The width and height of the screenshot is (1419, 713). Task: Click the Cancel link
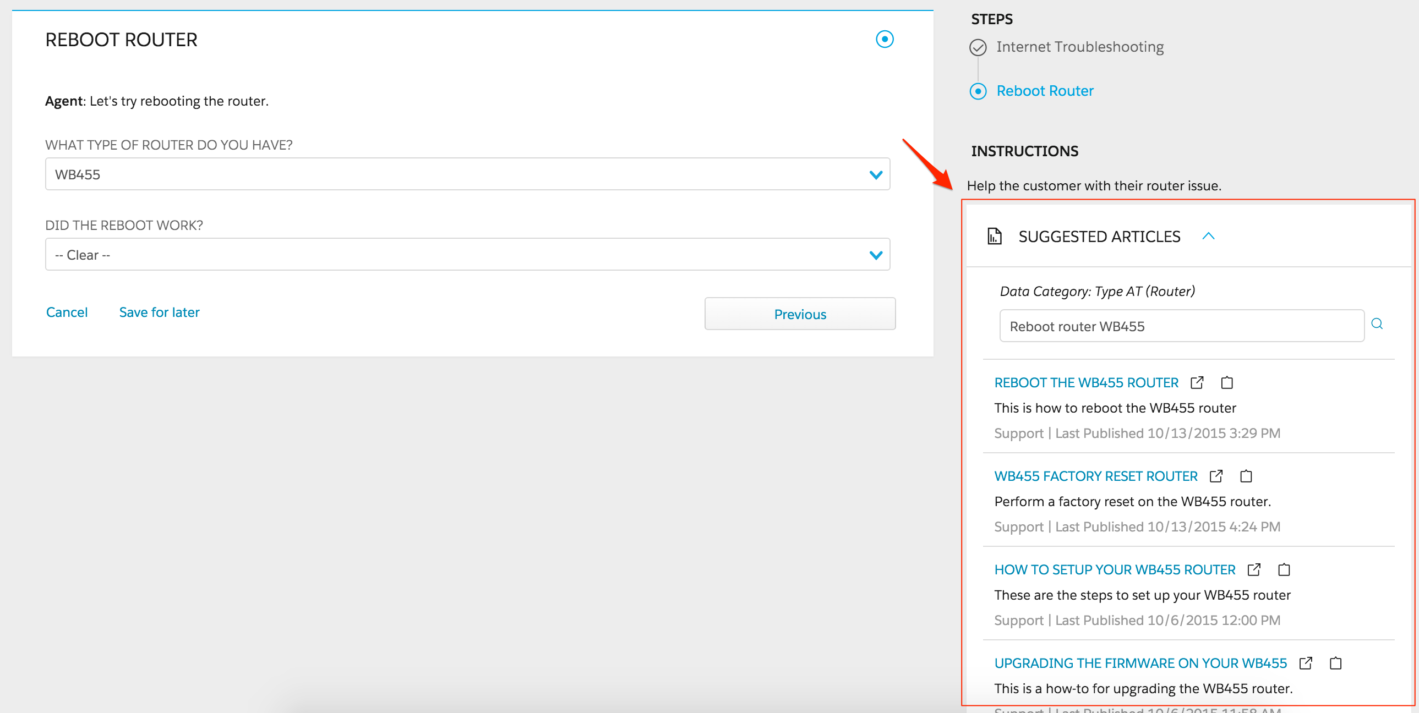pos(67,312)
